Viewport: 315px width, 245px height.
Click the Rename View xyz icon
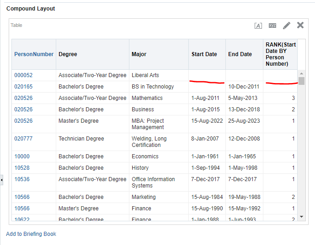[272, 26]
